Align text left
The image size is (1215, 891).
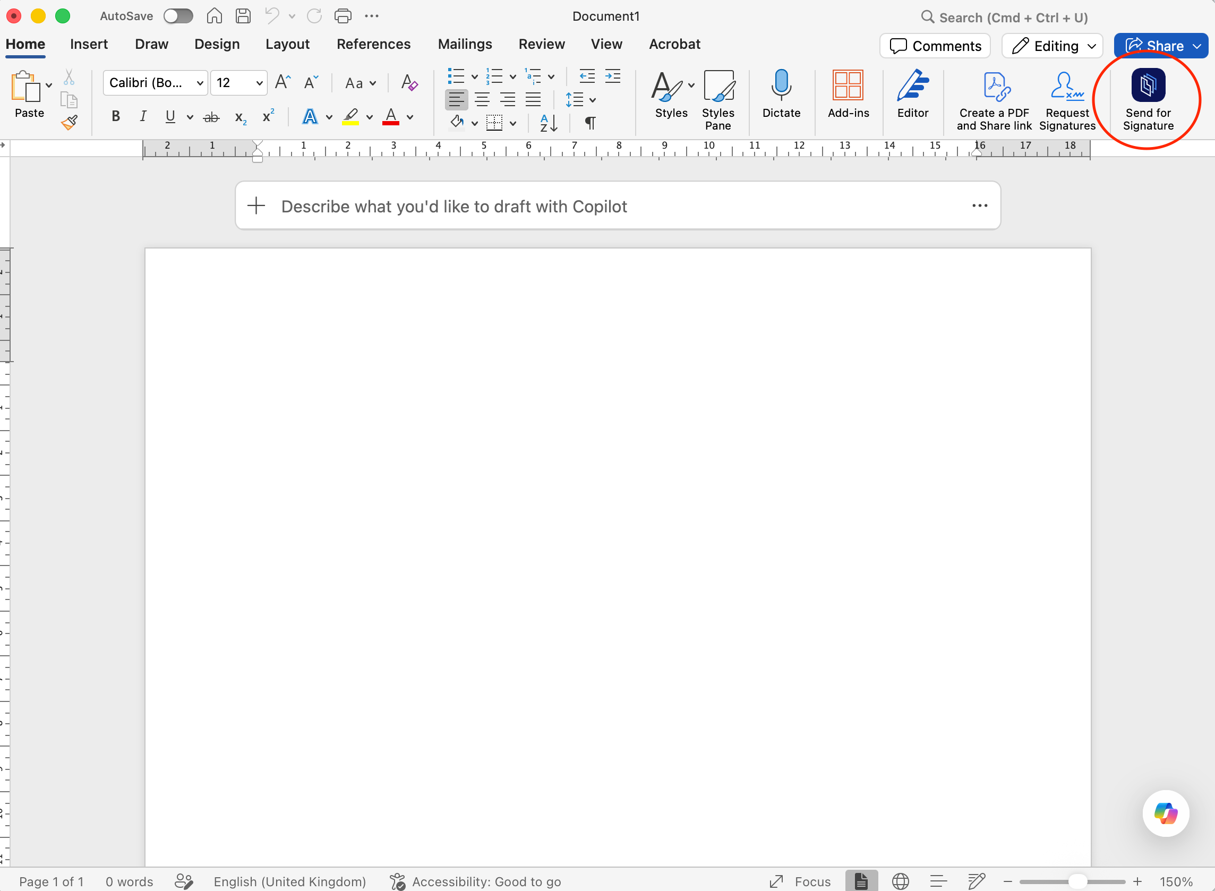tap(456, 99)
